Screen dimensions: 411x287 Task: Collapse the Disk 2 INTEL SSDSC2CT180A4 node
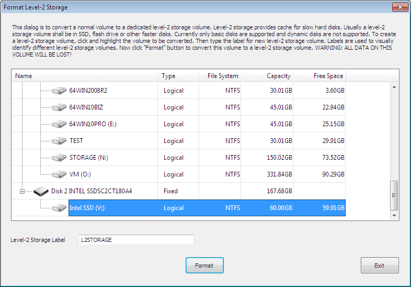[x=22, y=192]
